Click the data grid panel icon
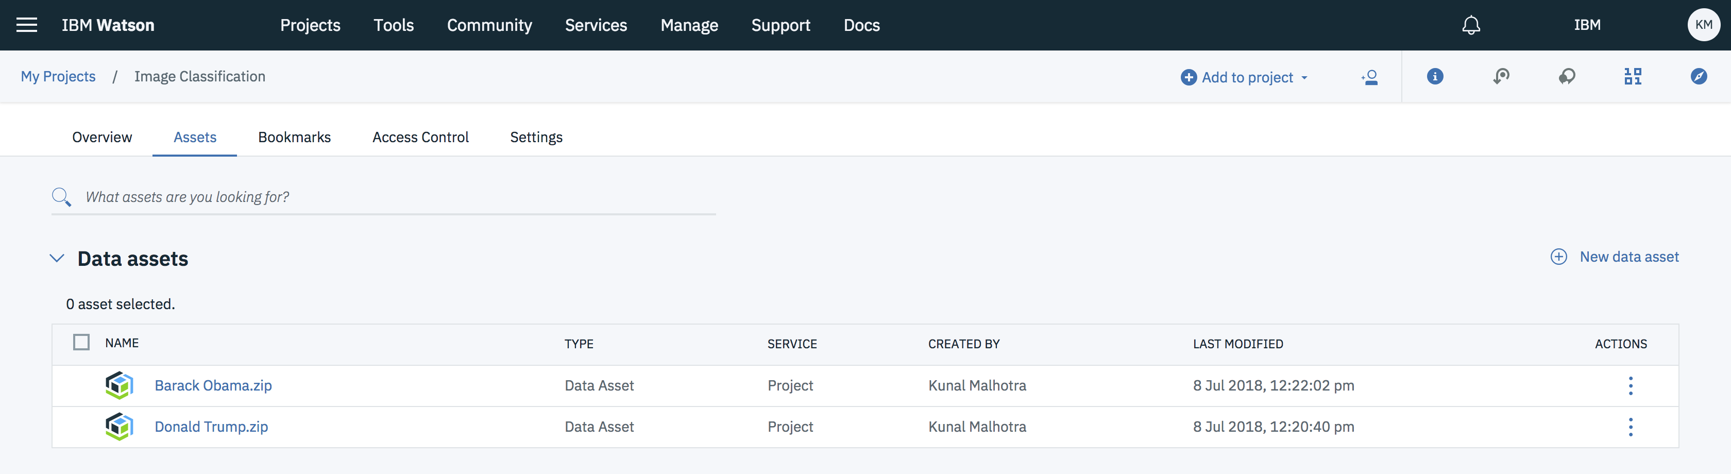 tap(1632, 77)
